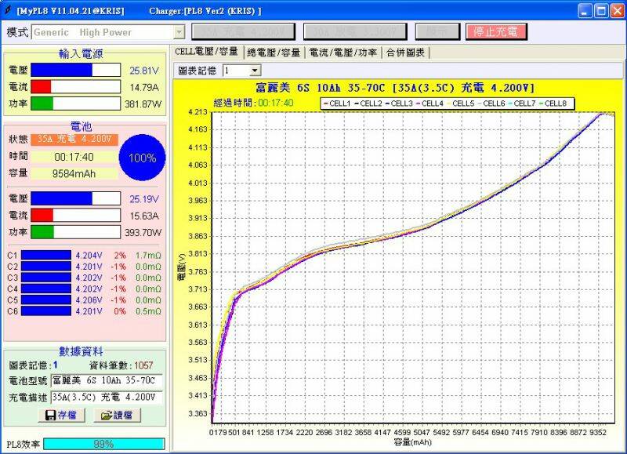Click the 容量(mAh) x-axis label
The image size is (627, 454).
pyautogui.click(x=413, y=442)
